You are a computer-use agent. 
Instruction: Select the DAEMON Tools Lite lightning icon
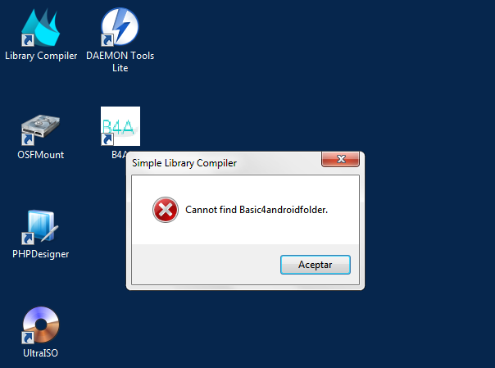point(120,28)
